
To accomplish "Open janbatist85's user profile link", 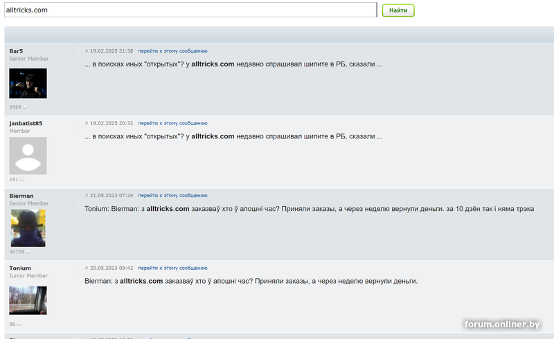I will (26, 123).
